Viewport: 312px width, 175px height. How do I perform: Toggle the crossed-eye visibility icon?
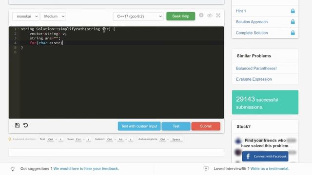210,15
